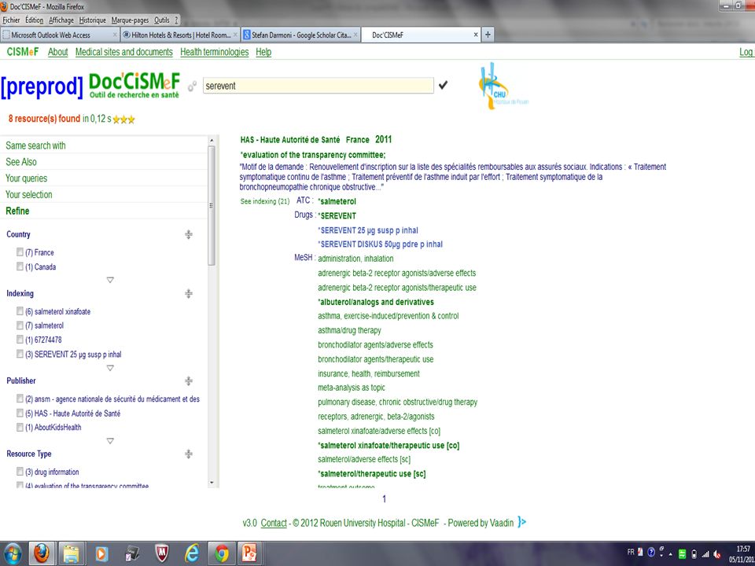
Task: Check the AboutKidsHealth publisher filter
Action: (20, 427)
